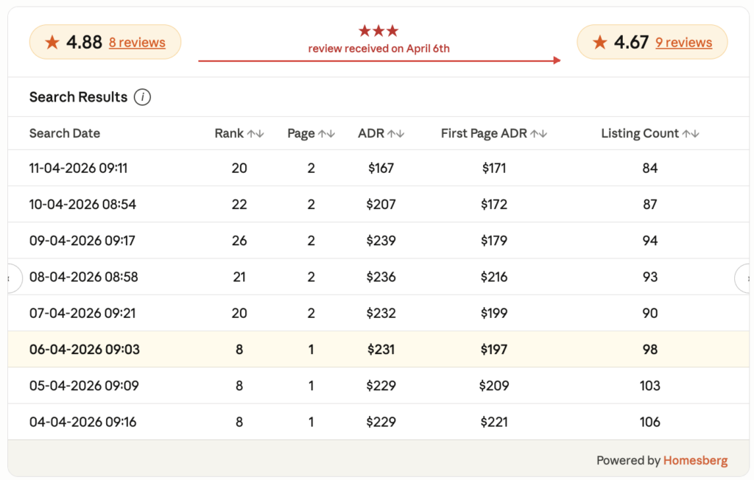This screenshot has height=480, width=754.
Task: Click ADR value $232
Action: click(x=381, y=313)
